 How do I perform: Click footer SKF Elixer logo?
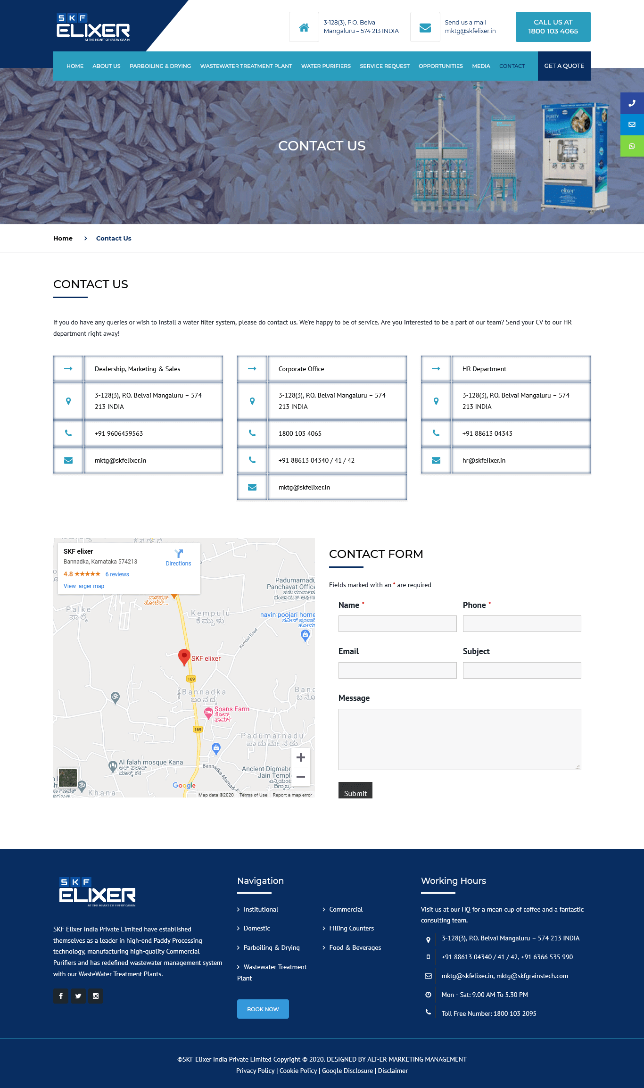[x=97, y=892]
